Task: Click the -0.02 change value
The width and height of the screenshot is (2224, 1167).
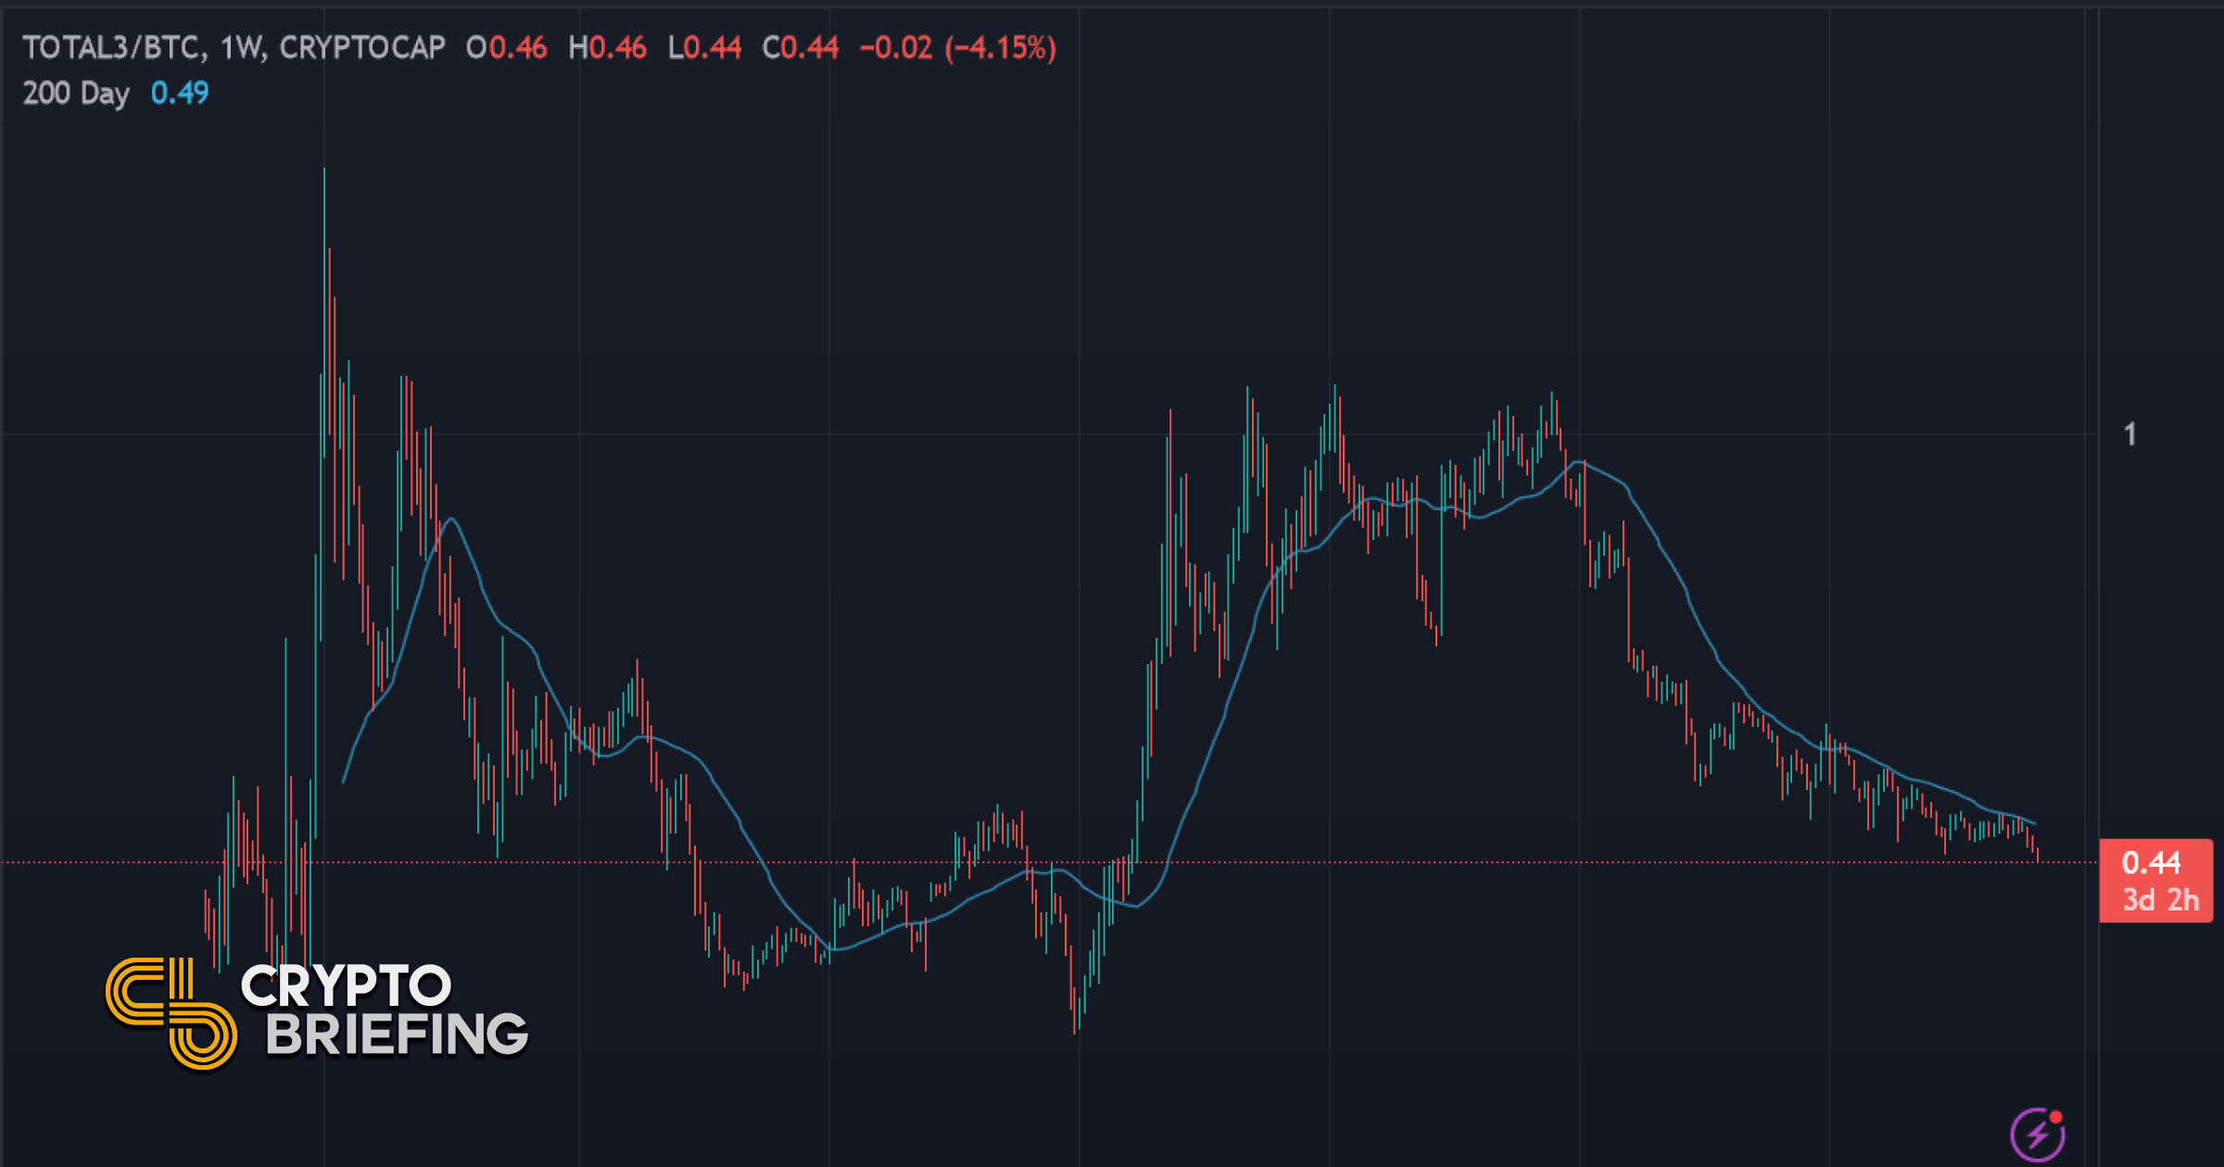Action: (x=895, y=47)
